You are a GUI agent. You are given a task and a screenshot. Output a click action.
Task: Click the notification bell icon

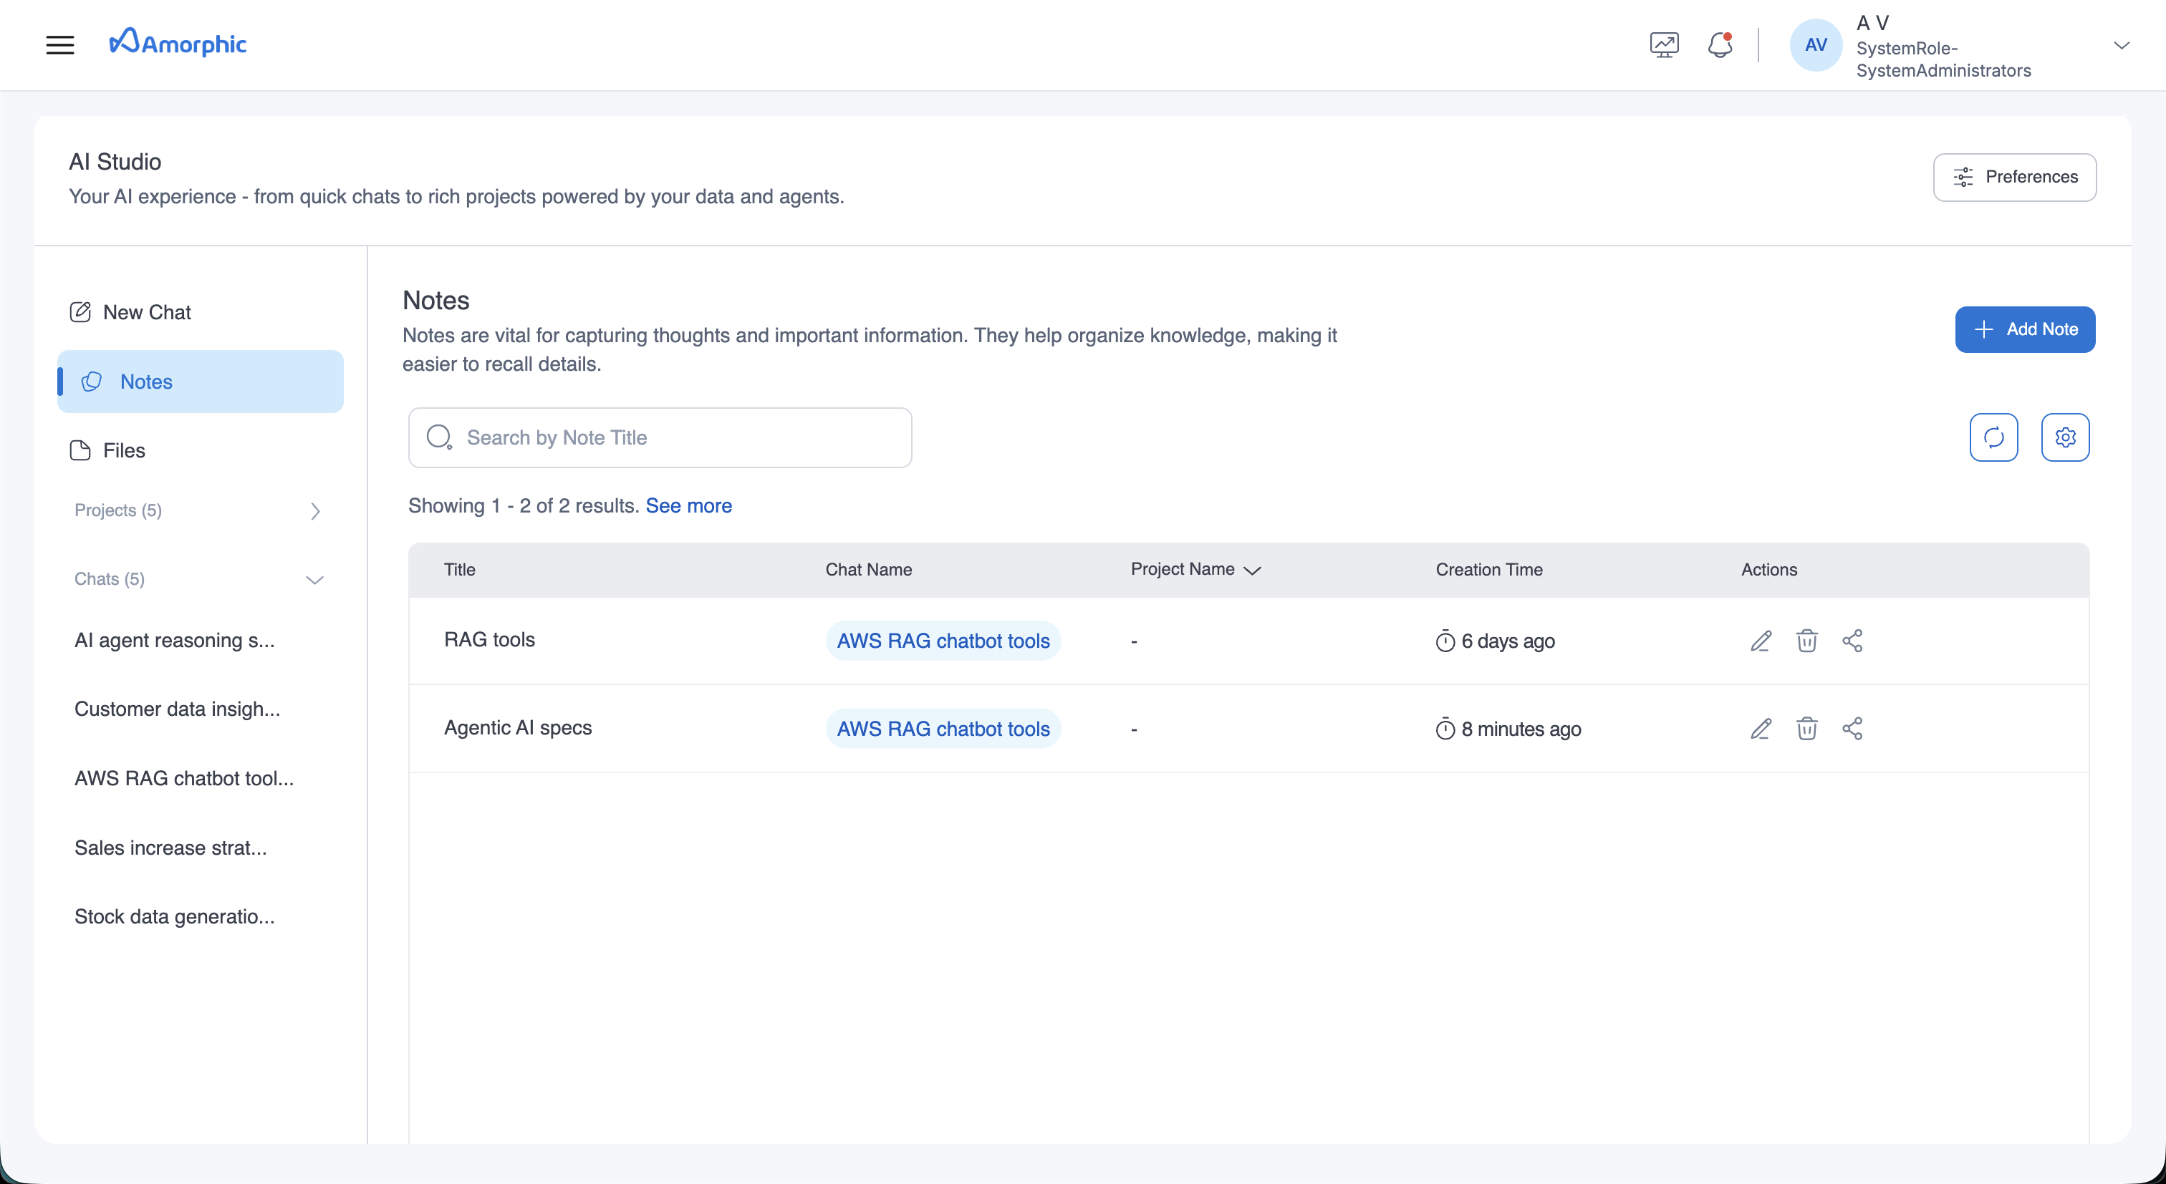click(1720, 44)
